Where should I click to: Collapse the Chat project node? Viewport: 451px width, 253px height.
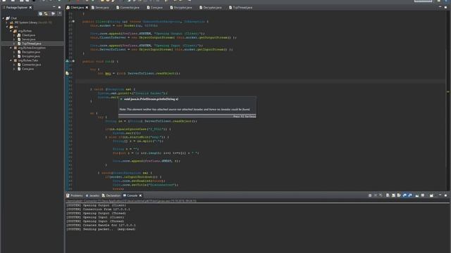[3, 18]
